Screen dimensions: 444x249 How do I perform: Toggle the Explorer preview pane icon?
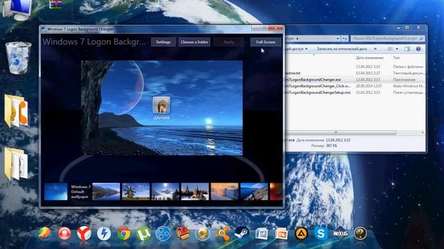pos(407,49)
